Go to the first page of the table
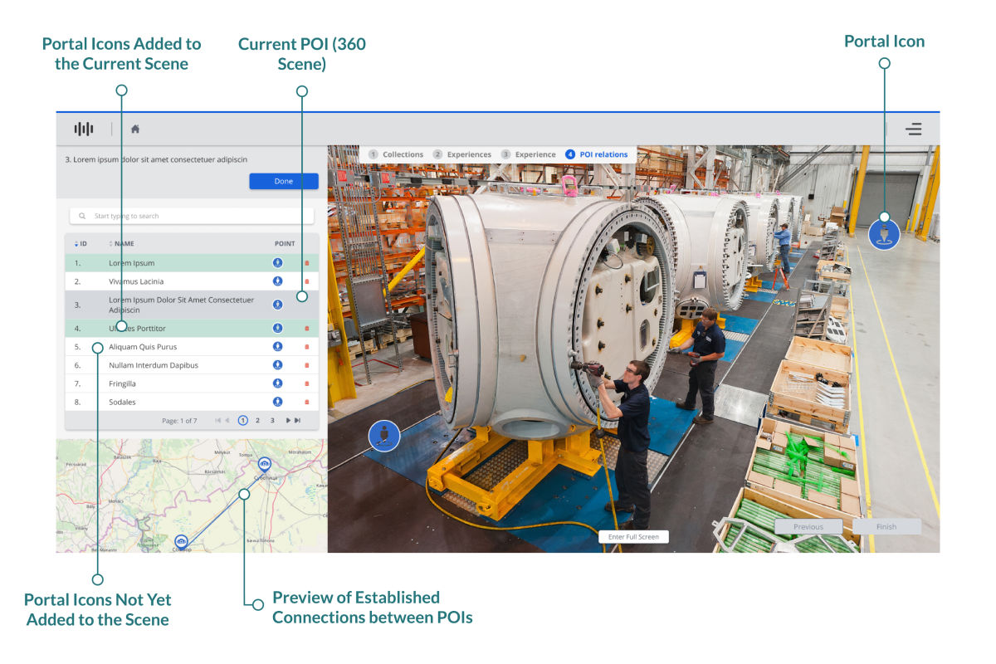 [218, 421]
